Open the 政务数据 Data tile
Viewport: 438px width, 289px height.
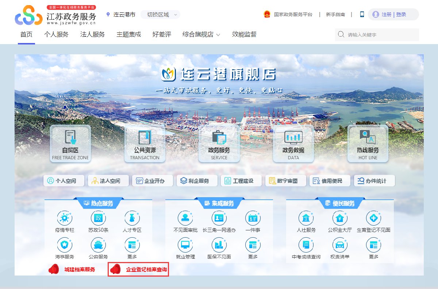pos(293,144)
